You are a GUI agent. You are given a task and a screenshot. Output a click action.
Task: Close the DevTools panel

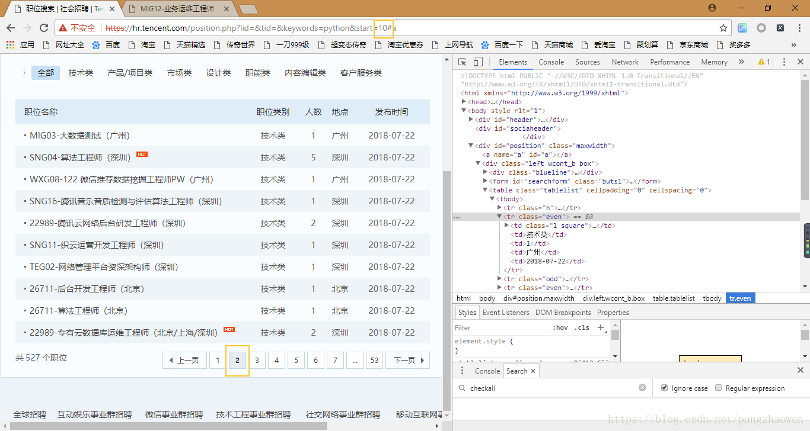coord(800,62)
